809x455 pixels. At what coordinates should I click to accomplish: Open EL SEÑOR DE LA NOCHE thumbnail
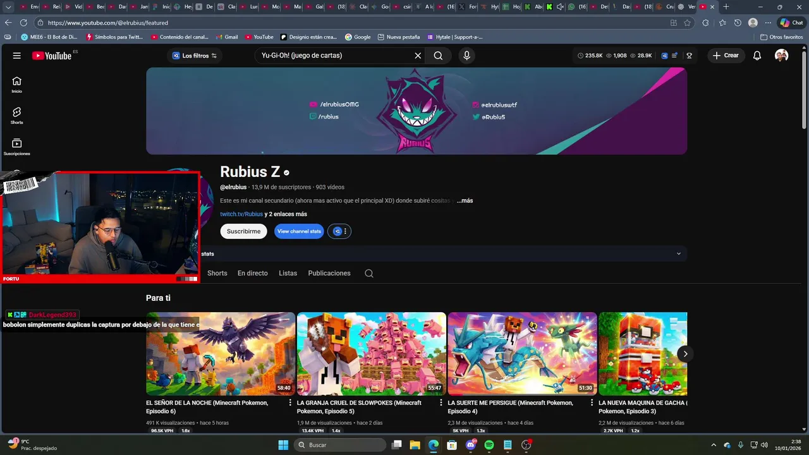[221, 354]
